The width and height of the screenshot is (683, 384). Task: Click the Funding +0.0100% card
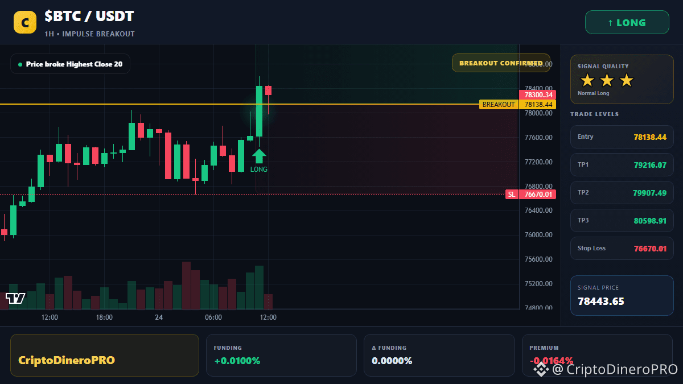point(281,355)
